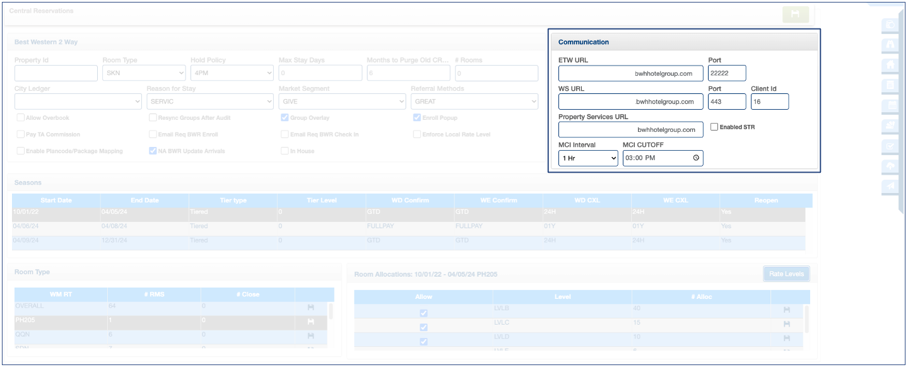Click the cloud upload icon in right sidebar
This screenshot has height=367, width=908.
coord(891,166)
